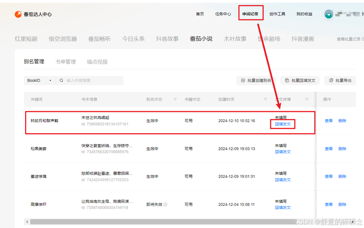
Task: Go to 首页 in top navigation
Action: click(200, 14)
